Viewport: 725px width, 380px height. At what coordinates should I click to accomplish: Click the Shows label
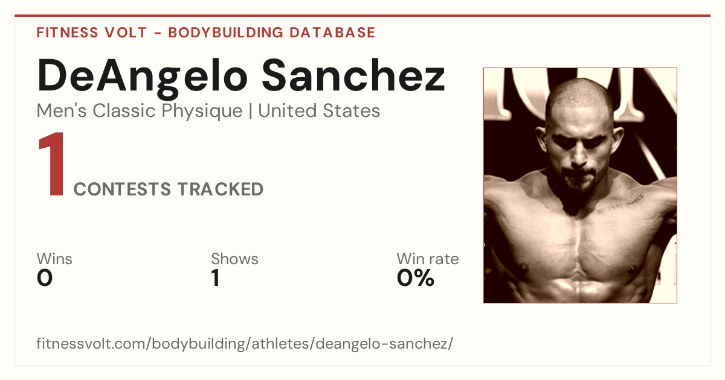[x=234, y=259]
